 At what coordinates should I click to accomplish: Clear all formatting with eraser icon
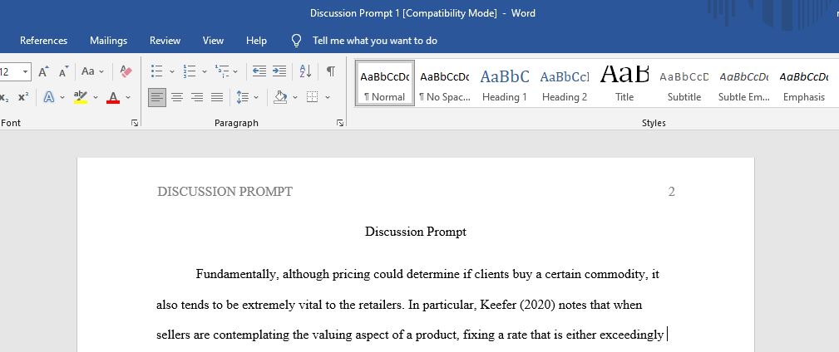click(126, 71)
